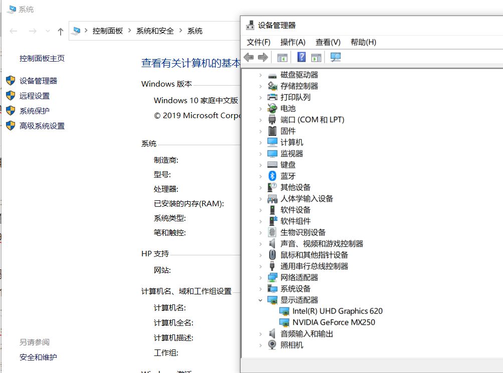Screen dimensions: 503x373
Task: Click the Forward arrow in System window navigation
Action: pyautogui.click(x=33, y=31)
